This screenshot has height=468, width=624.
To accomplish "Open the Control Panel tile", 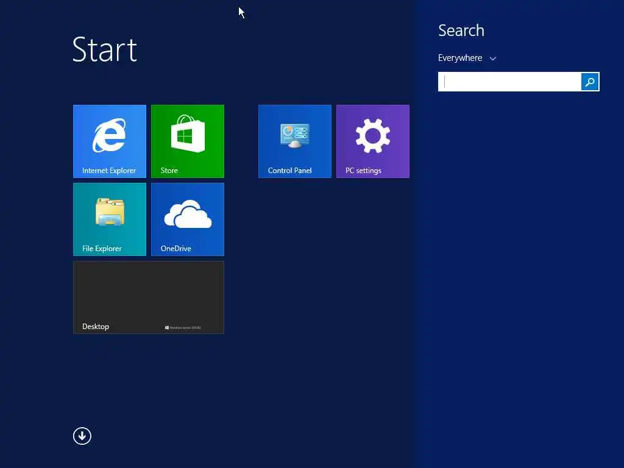I will (x=294, y=141).
